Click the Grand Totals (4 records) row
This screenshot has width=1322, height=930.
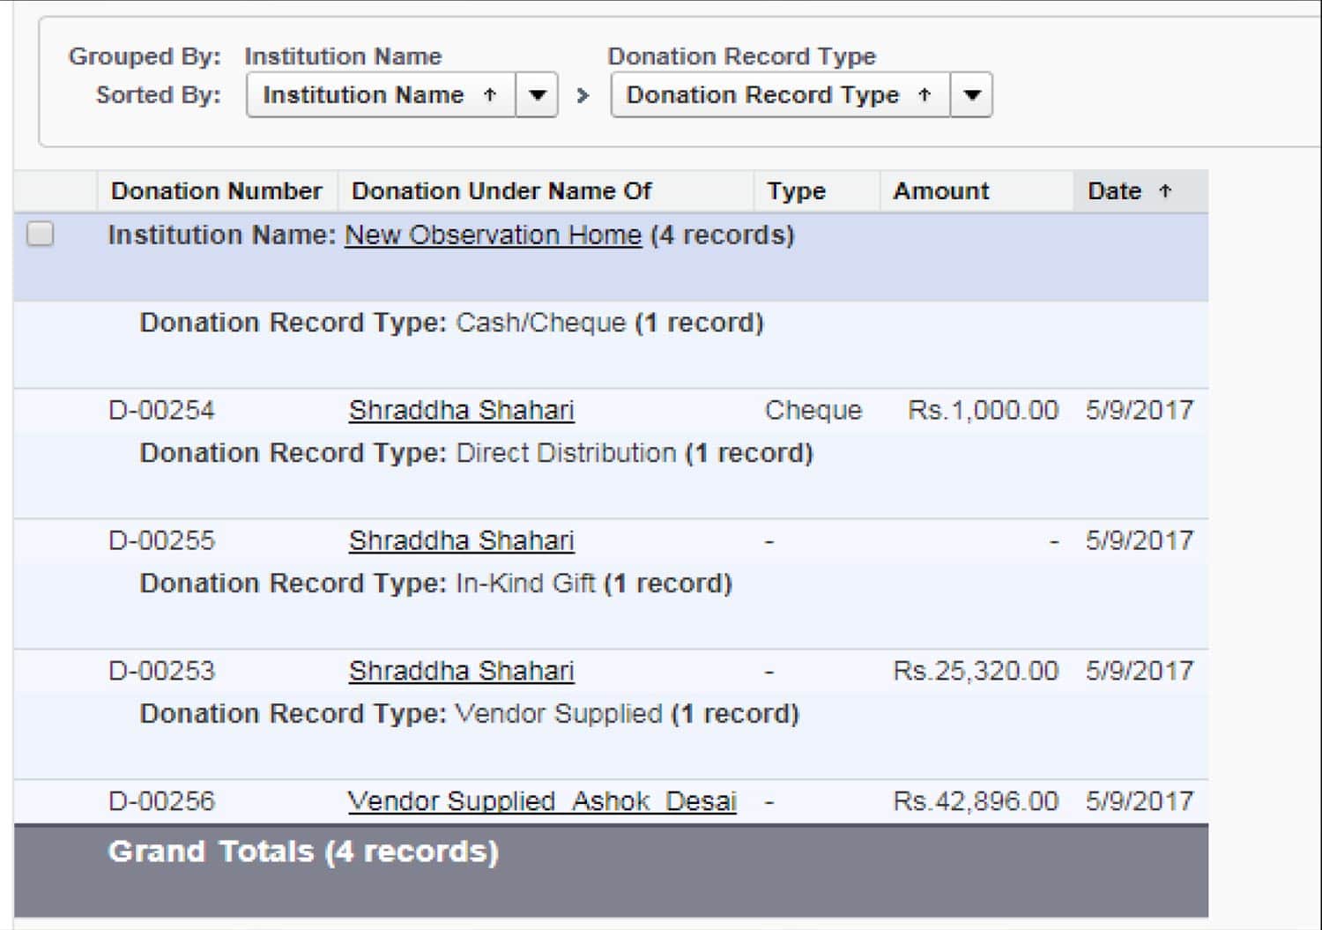(611, 871)
